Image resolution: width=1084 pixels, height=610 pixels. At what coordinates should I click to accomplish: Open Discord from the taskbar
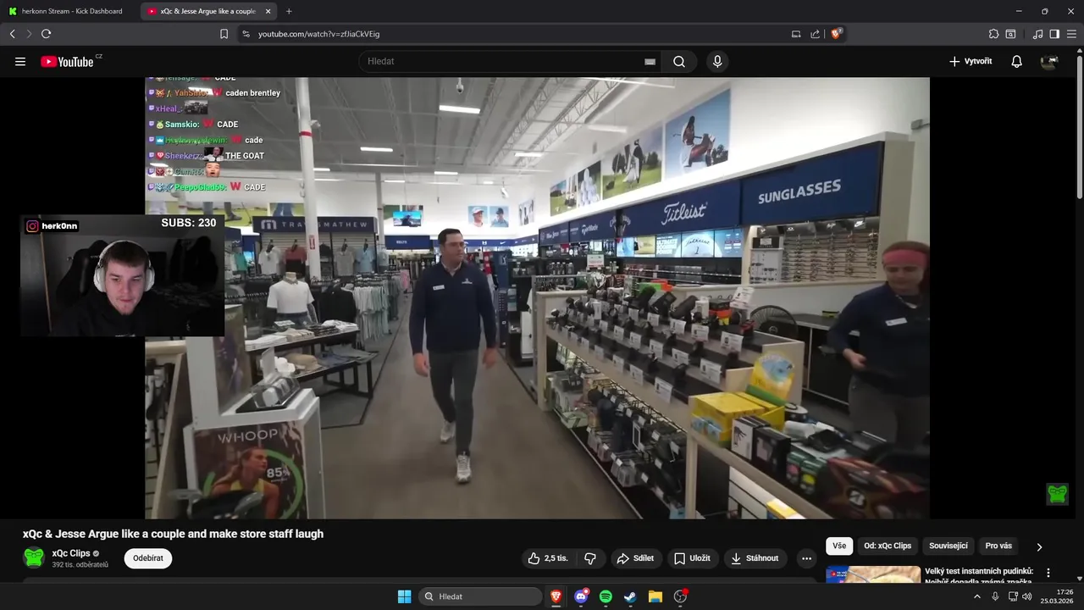tap(581, 596)
